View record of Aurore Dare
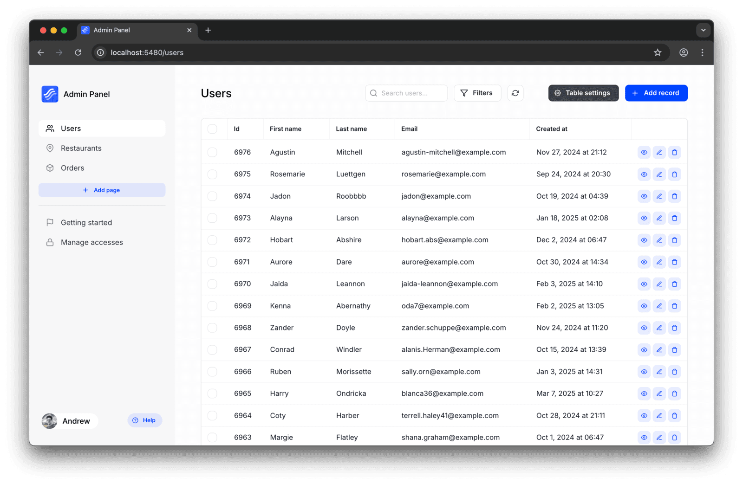 tap(644, 262)
